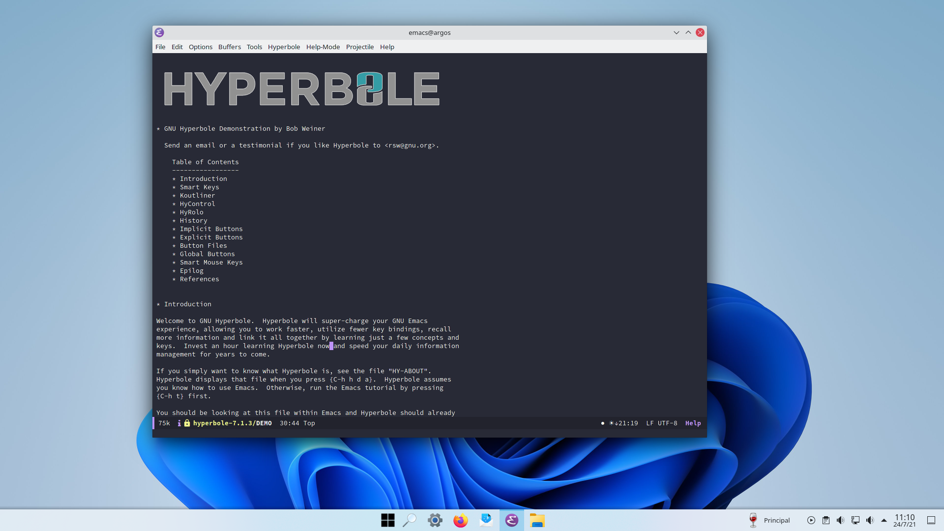
Task: Open the file manager folder icon
Action: pyautogui.click(x=537, y=520)
